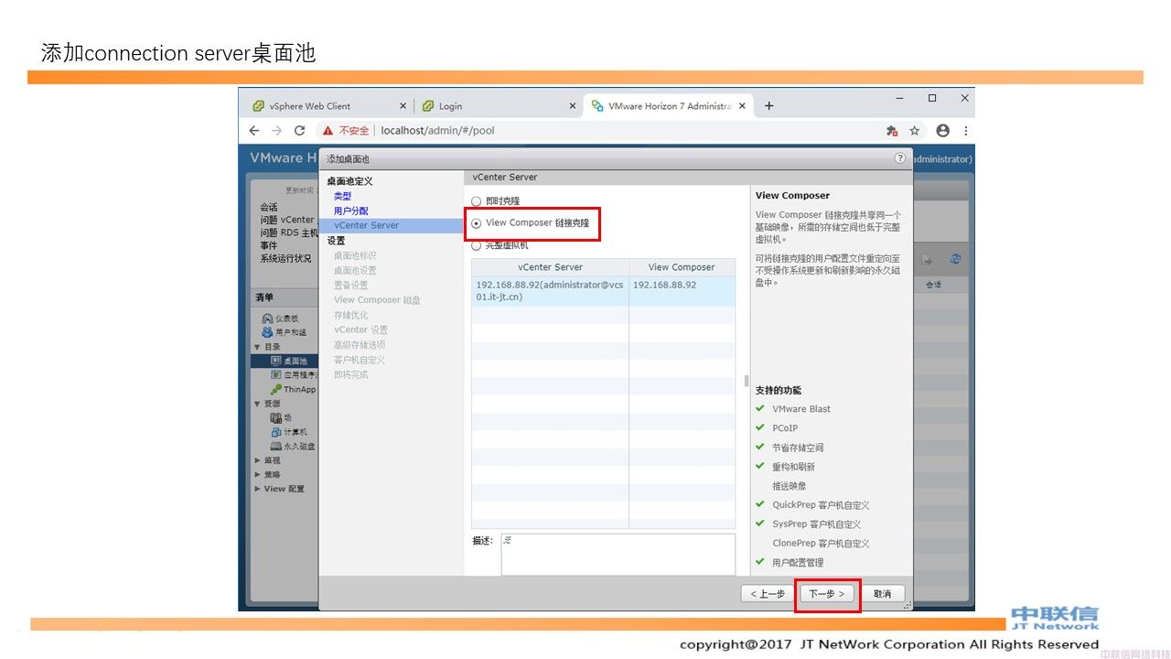Close the vSphere Web Client tab
Screen dimensions: 1171x659
point(403,106)
